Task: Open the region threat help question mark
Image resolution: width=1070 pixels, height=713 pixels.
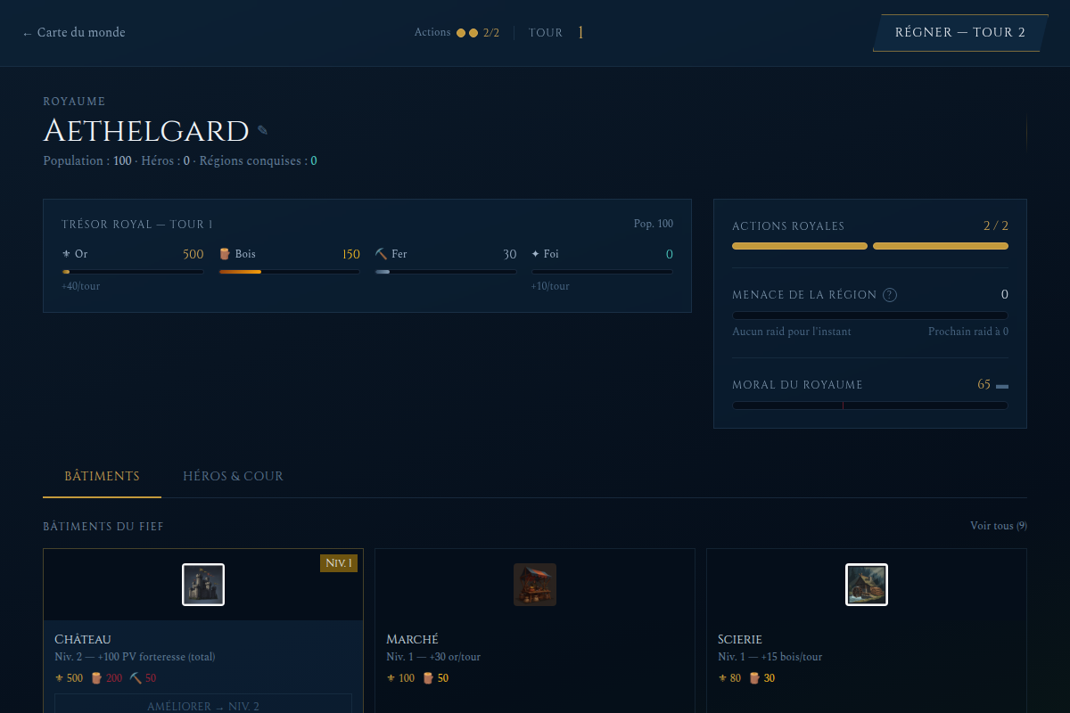Action: 889,295
